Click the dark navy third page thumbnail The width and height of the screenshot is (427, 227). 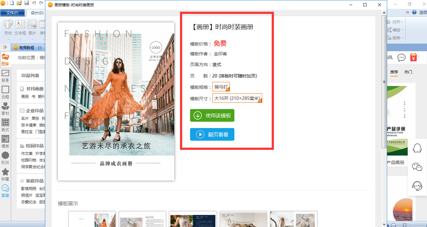[x=193, y=219]
